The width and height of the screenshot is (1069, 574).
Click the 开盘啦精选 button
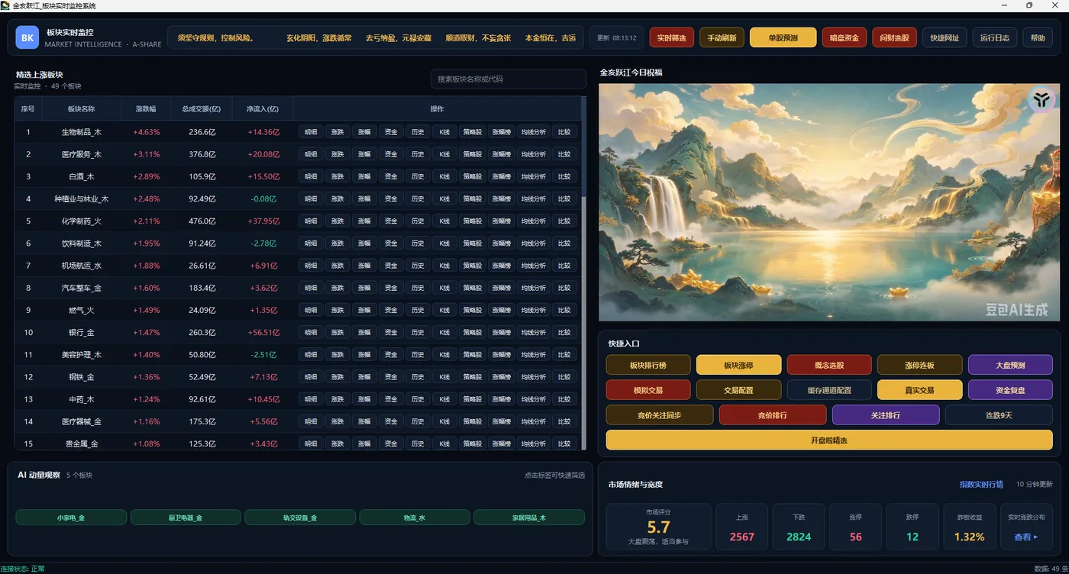829,440
